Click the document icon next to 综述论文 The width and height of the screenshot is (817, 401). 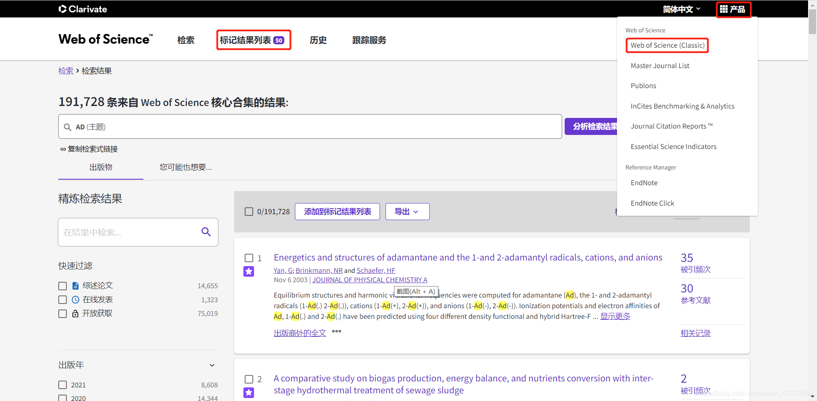(x=75, y=286)
